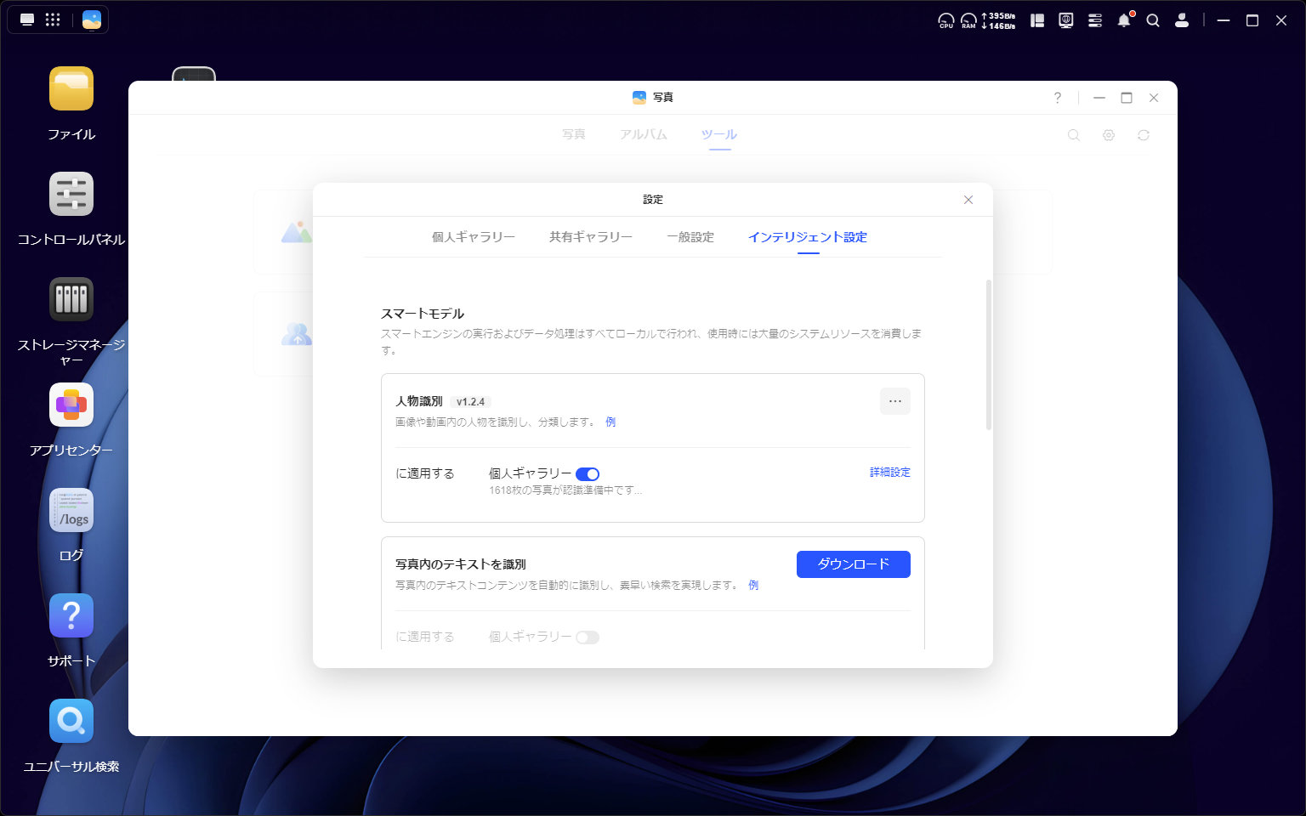Screen dimensions: 1306x816
Task: Open the 詳細設定 link for 人物識別
Action: [x=889, y=473]
